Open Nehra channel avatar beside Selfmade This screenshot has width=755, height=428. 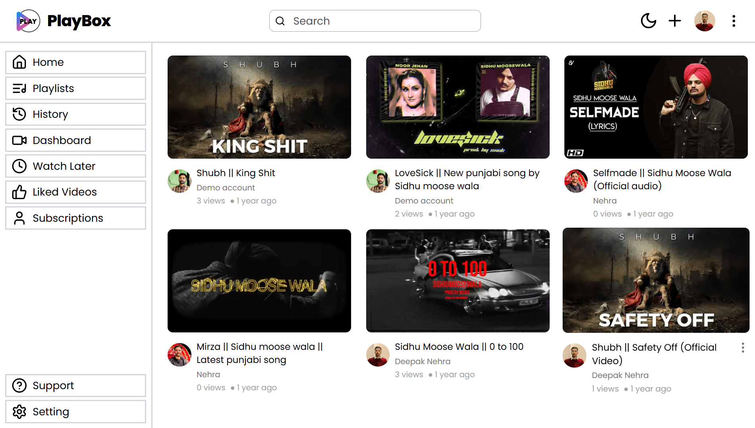(576, 181)
